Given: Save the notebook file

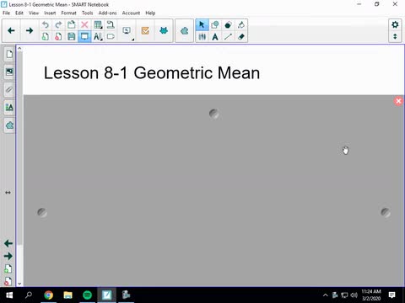Looking at the screenshot, I should point(72,36).
